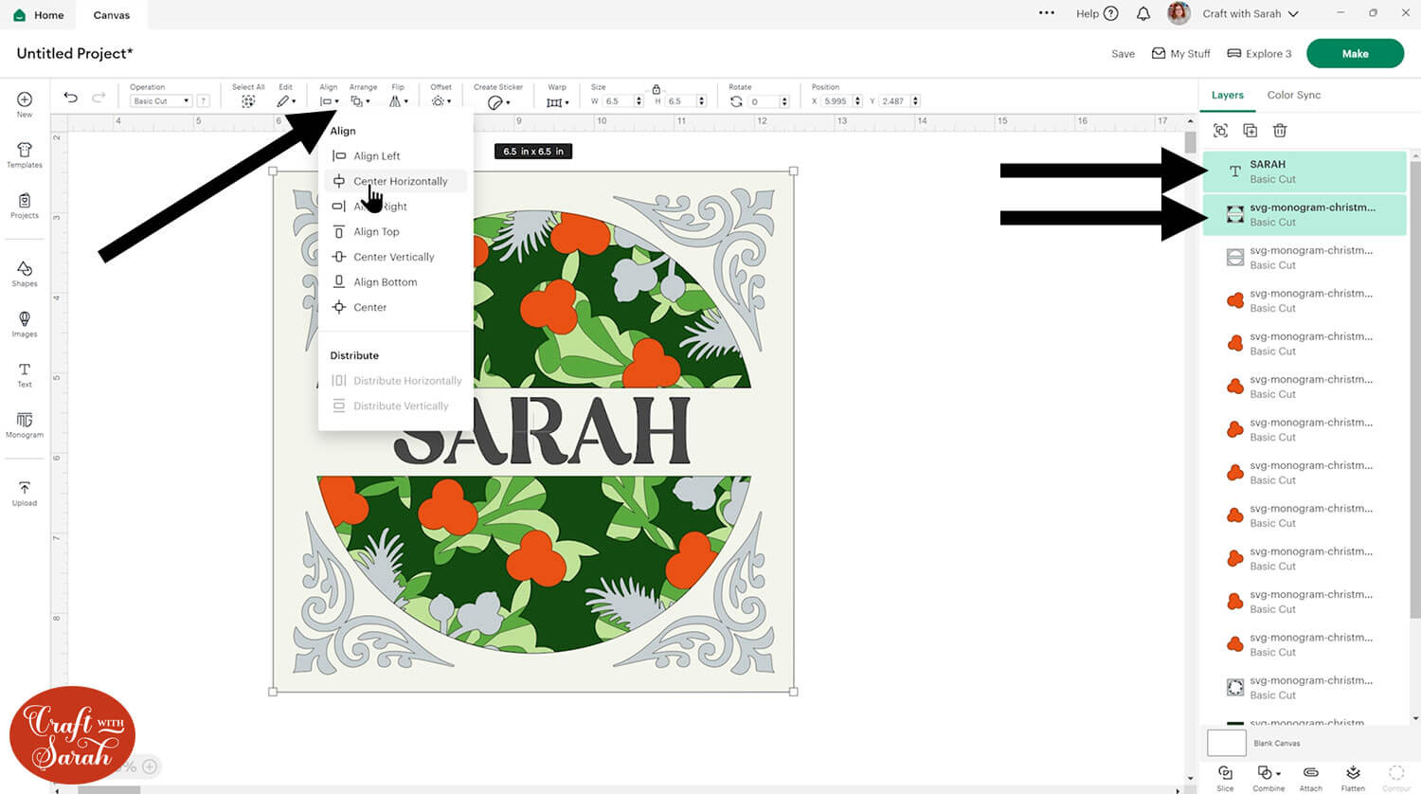Click Save in the header
Screen dimensions: 1421x794
click(1123, 54)
